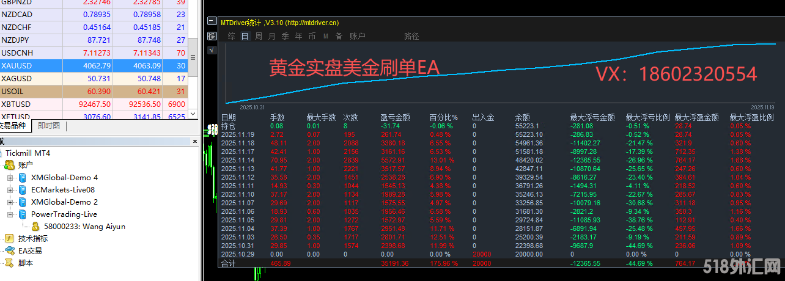Close the Navigator panel with its X

pos(194,142)
